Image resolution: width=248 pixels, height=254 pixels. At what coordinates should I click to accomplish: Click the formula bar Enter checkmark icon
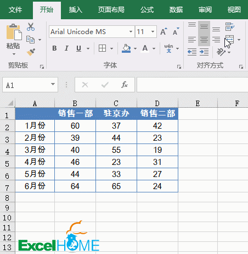pos(105,85)
